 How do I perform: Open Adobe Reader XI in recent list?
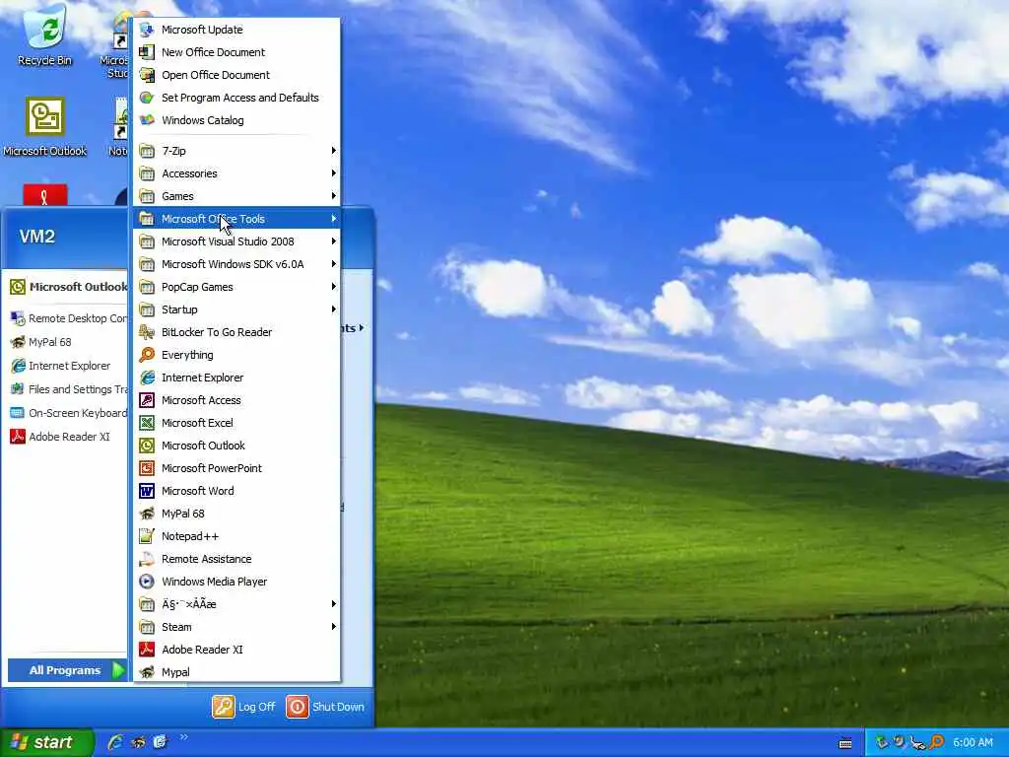[x=68, y=437]
